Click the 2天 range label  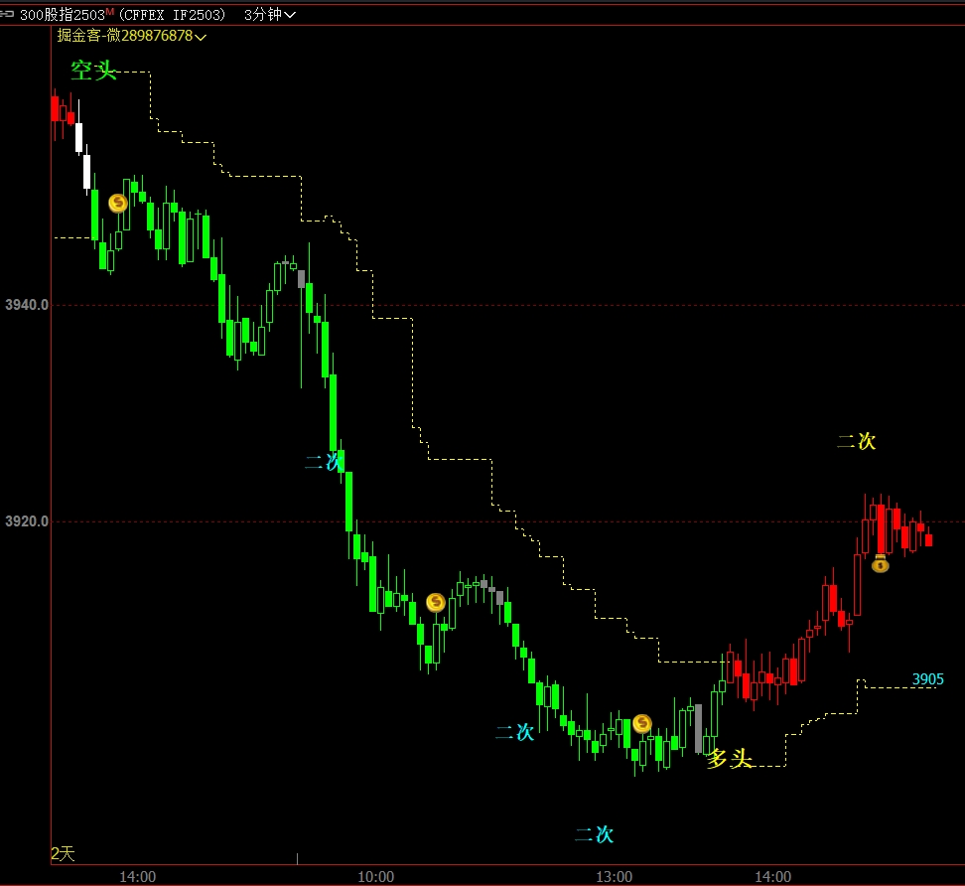coord(63,853)
